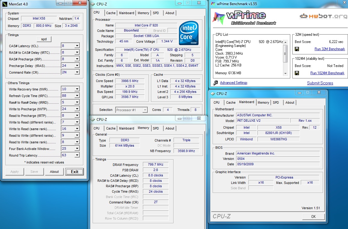Click the DRAM Frequency value 799.7 MHz

(156, 164)
